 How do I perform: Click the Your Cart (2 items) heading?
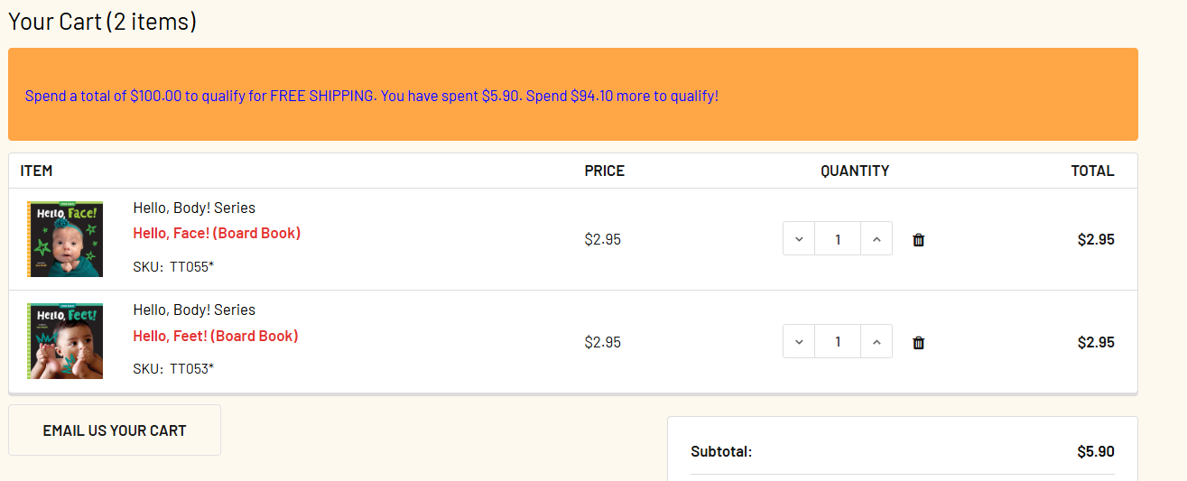coord(102,22)
